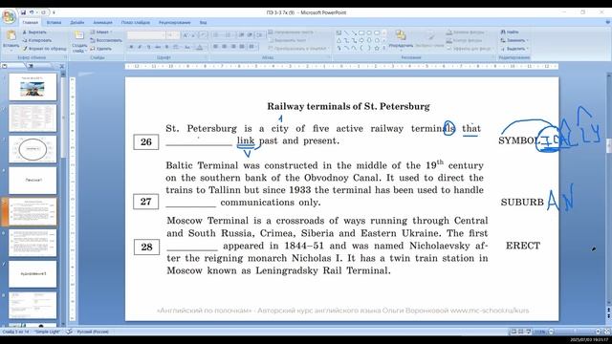612x344 pixels.
Task: Open Выделить select dropdown
Action: 514,49
